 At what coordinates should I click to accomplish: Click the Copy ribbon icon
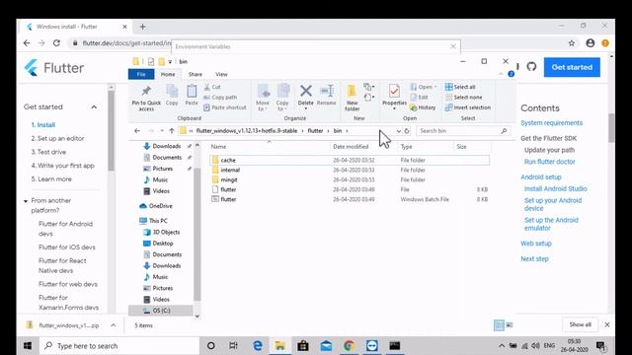(172, 96)
